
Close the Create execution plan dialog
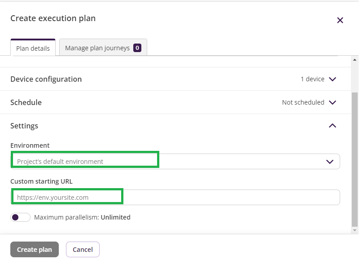click(x=340, y=20)
